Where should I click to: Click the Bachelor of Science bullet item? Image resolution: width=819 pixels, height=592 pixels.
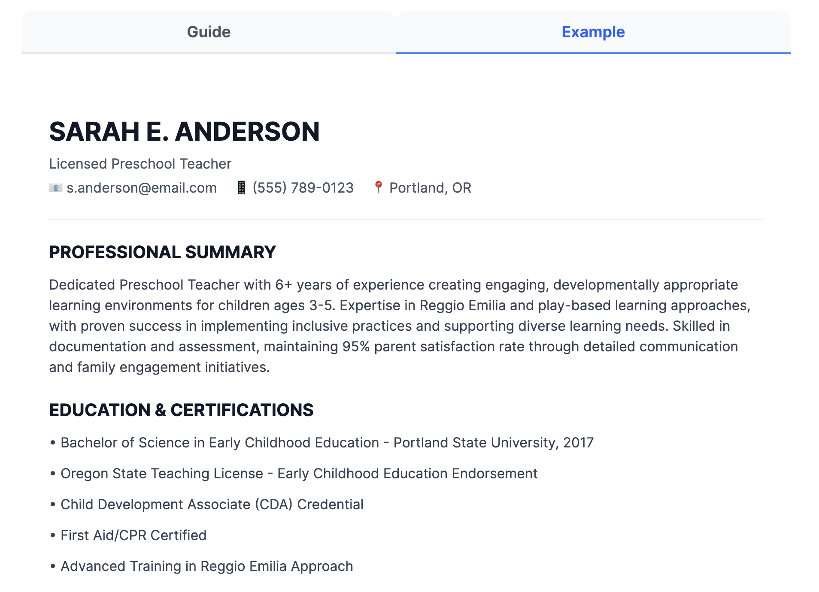pos(327,443)
